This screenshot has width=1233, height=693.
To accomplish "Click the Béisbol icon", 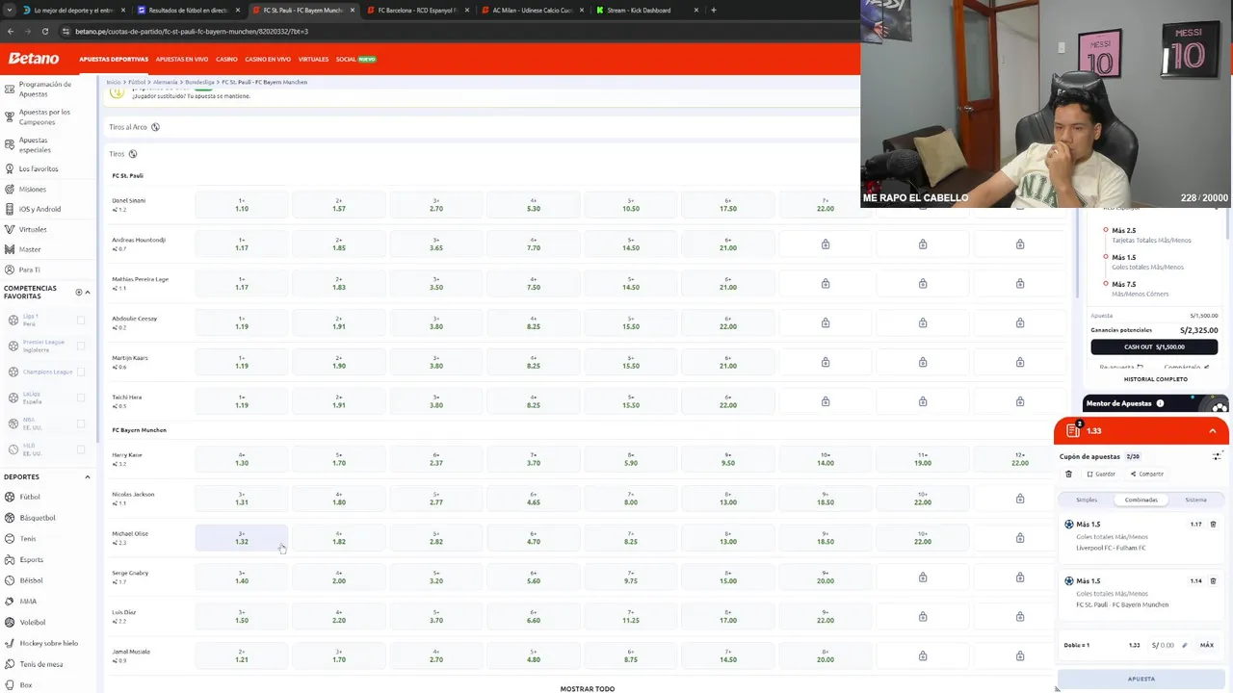I will coord(9,580).
